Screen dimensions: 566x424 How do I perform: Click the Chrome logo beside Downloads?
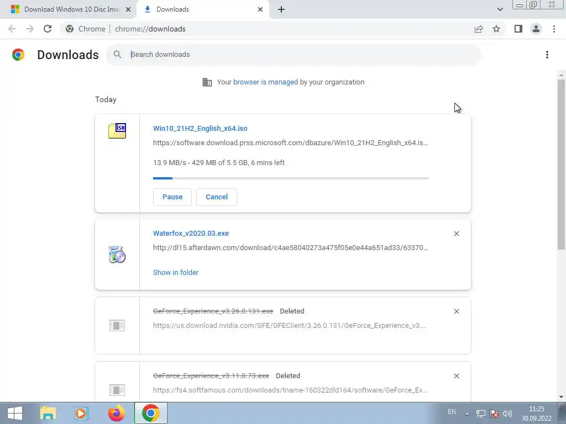[x=18, y=55]
